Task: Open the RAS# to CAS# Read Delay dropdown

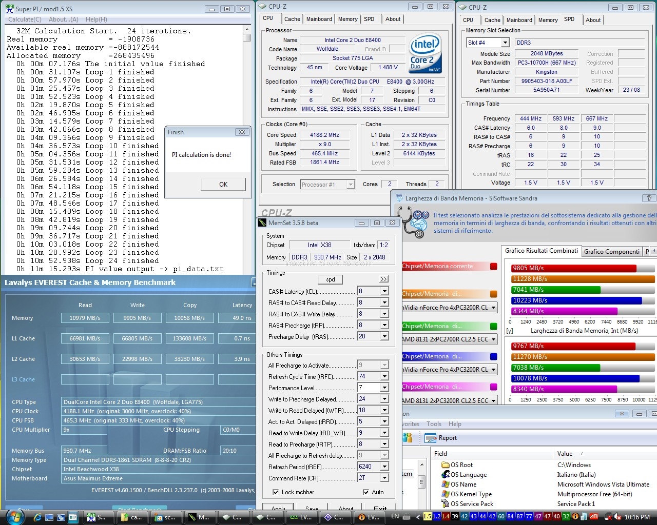Action: pyautogui.click(x=384, y=302)
